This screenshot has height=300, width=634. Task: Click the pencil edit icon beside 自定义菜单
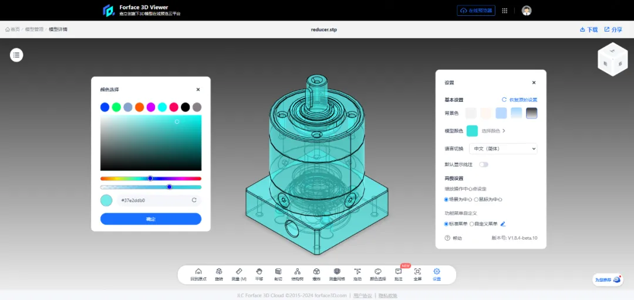click(x=503, y=224)
